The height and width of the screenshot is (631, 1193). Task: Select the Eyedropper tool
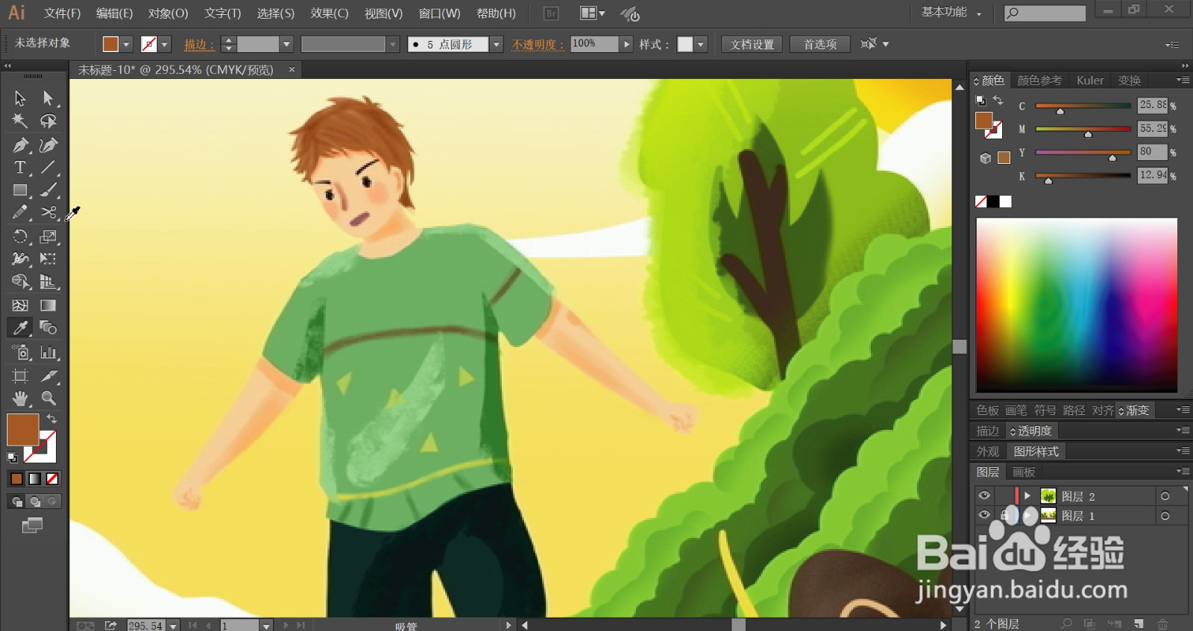pos(20,328)
